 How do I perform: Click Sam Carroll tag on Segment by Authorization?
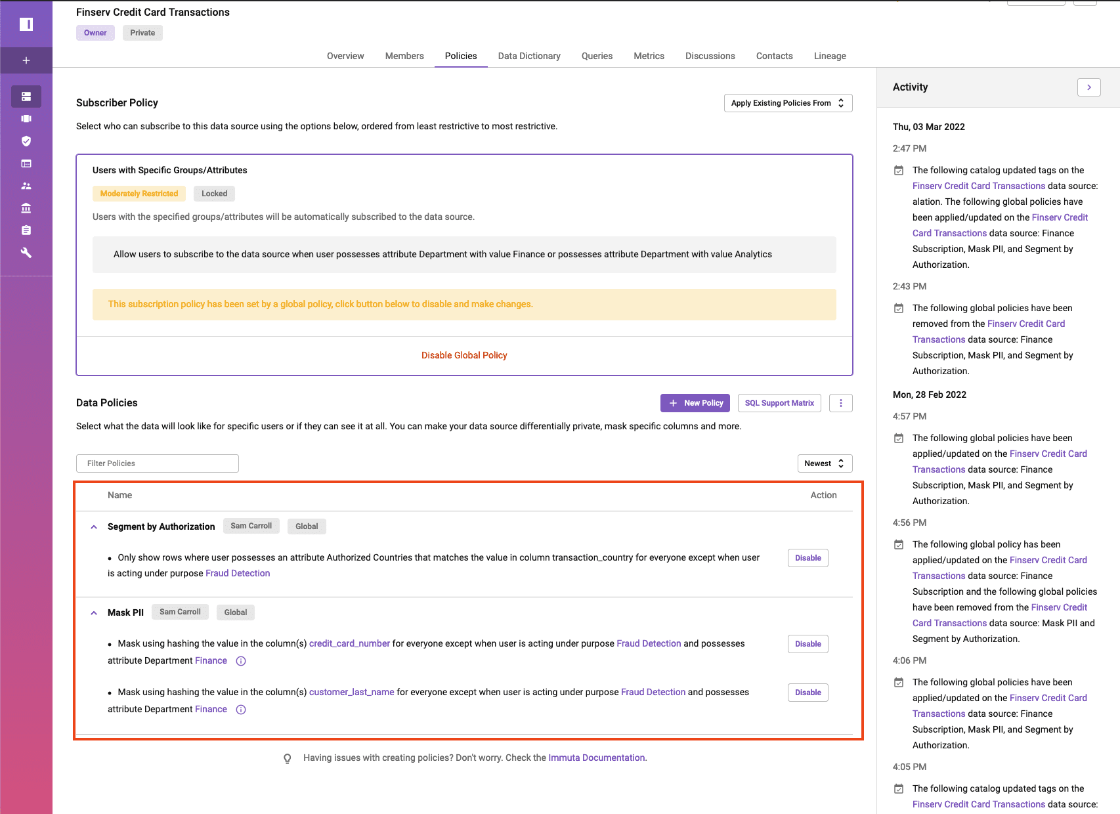251,526
